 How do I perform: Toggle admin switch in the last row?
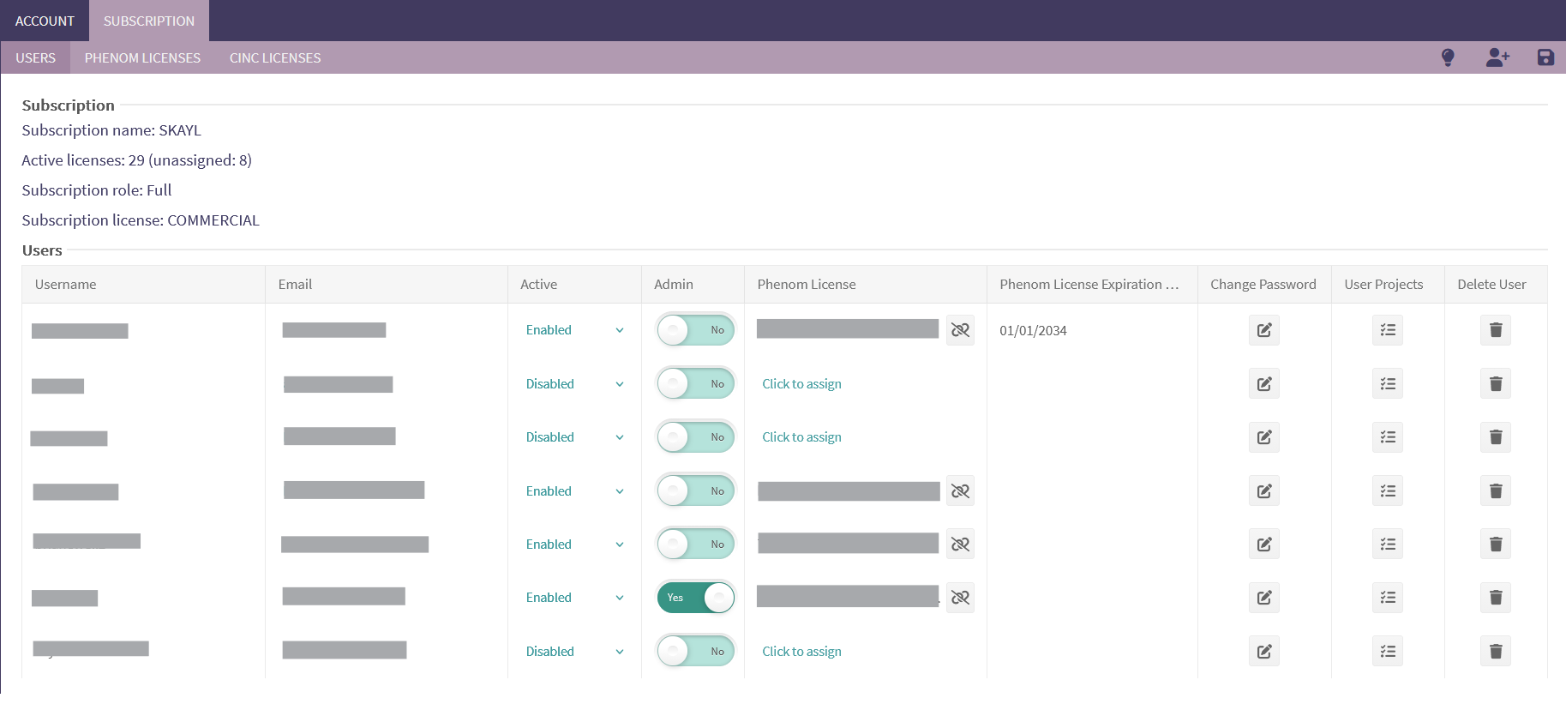coord(696,652)
